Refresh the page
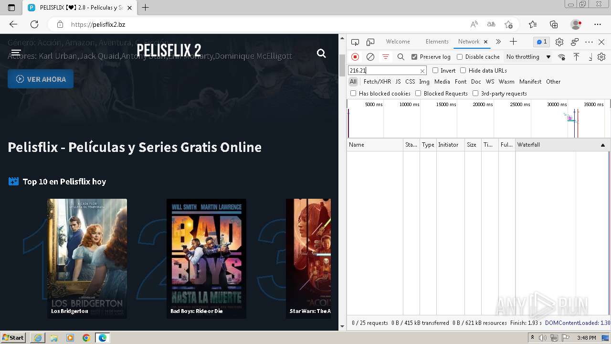Image resolution: width=611 pixels, height=344 pixels. 34,24
